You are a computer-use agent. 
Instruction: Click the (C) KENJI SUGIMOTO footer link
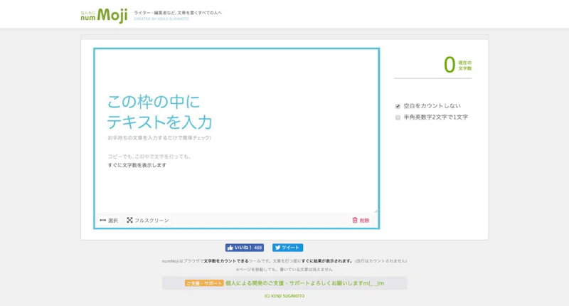284,296
